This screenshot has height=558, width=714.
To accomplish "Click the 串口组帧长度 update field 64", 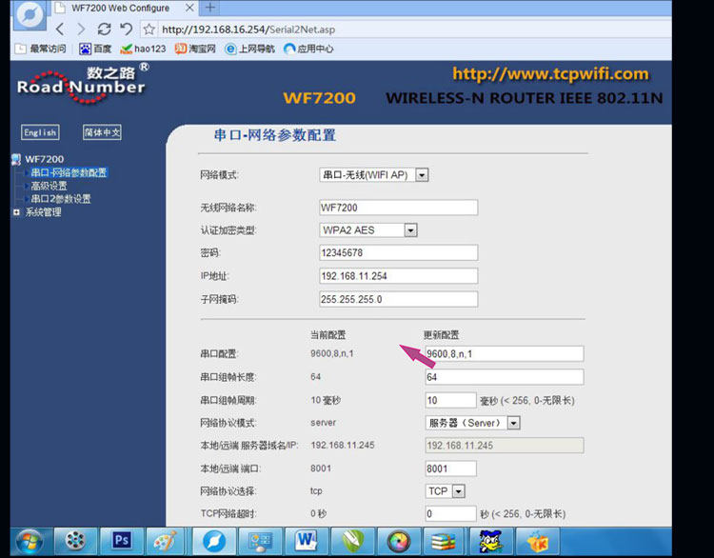I will click(504, 377).
